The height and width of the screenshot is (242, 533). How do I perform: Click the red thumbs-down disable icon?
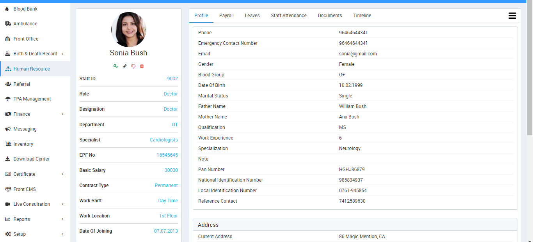point(133,66)
